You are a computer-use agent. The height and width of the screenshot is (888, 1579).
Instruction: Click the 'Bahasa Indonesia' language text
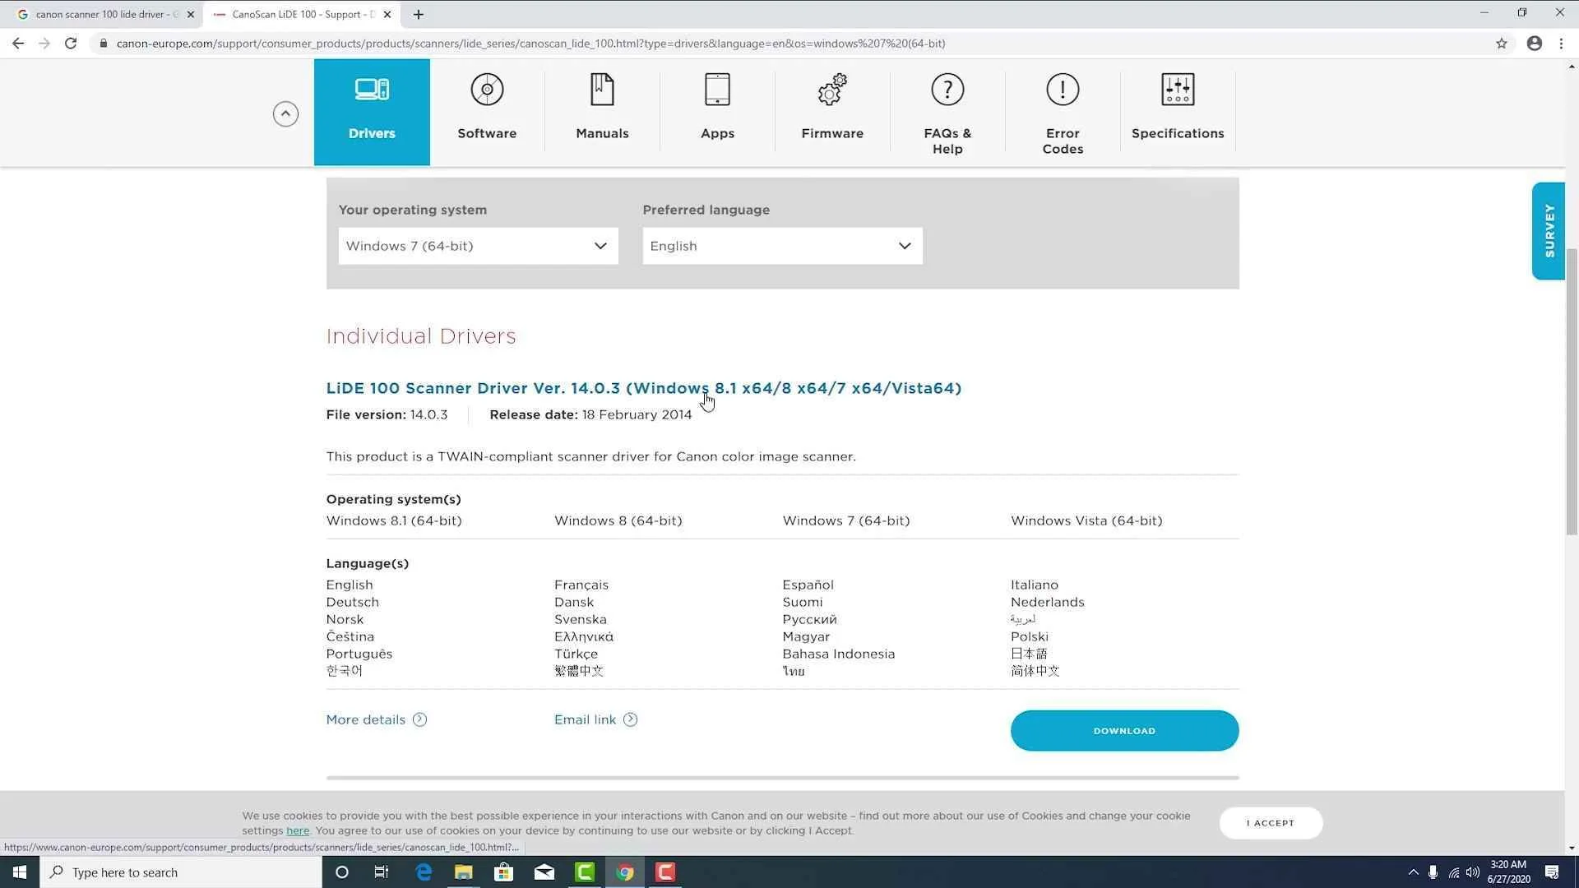point(839,654)
